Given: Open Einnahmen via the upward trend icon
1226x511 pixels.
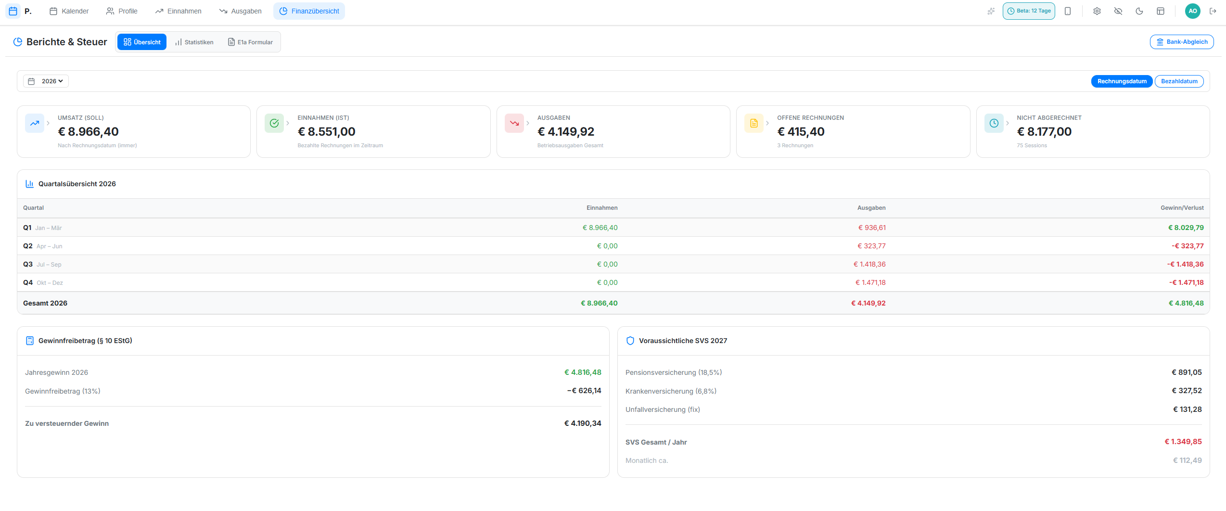Looking at the screenshot, I should coord(159,11).
